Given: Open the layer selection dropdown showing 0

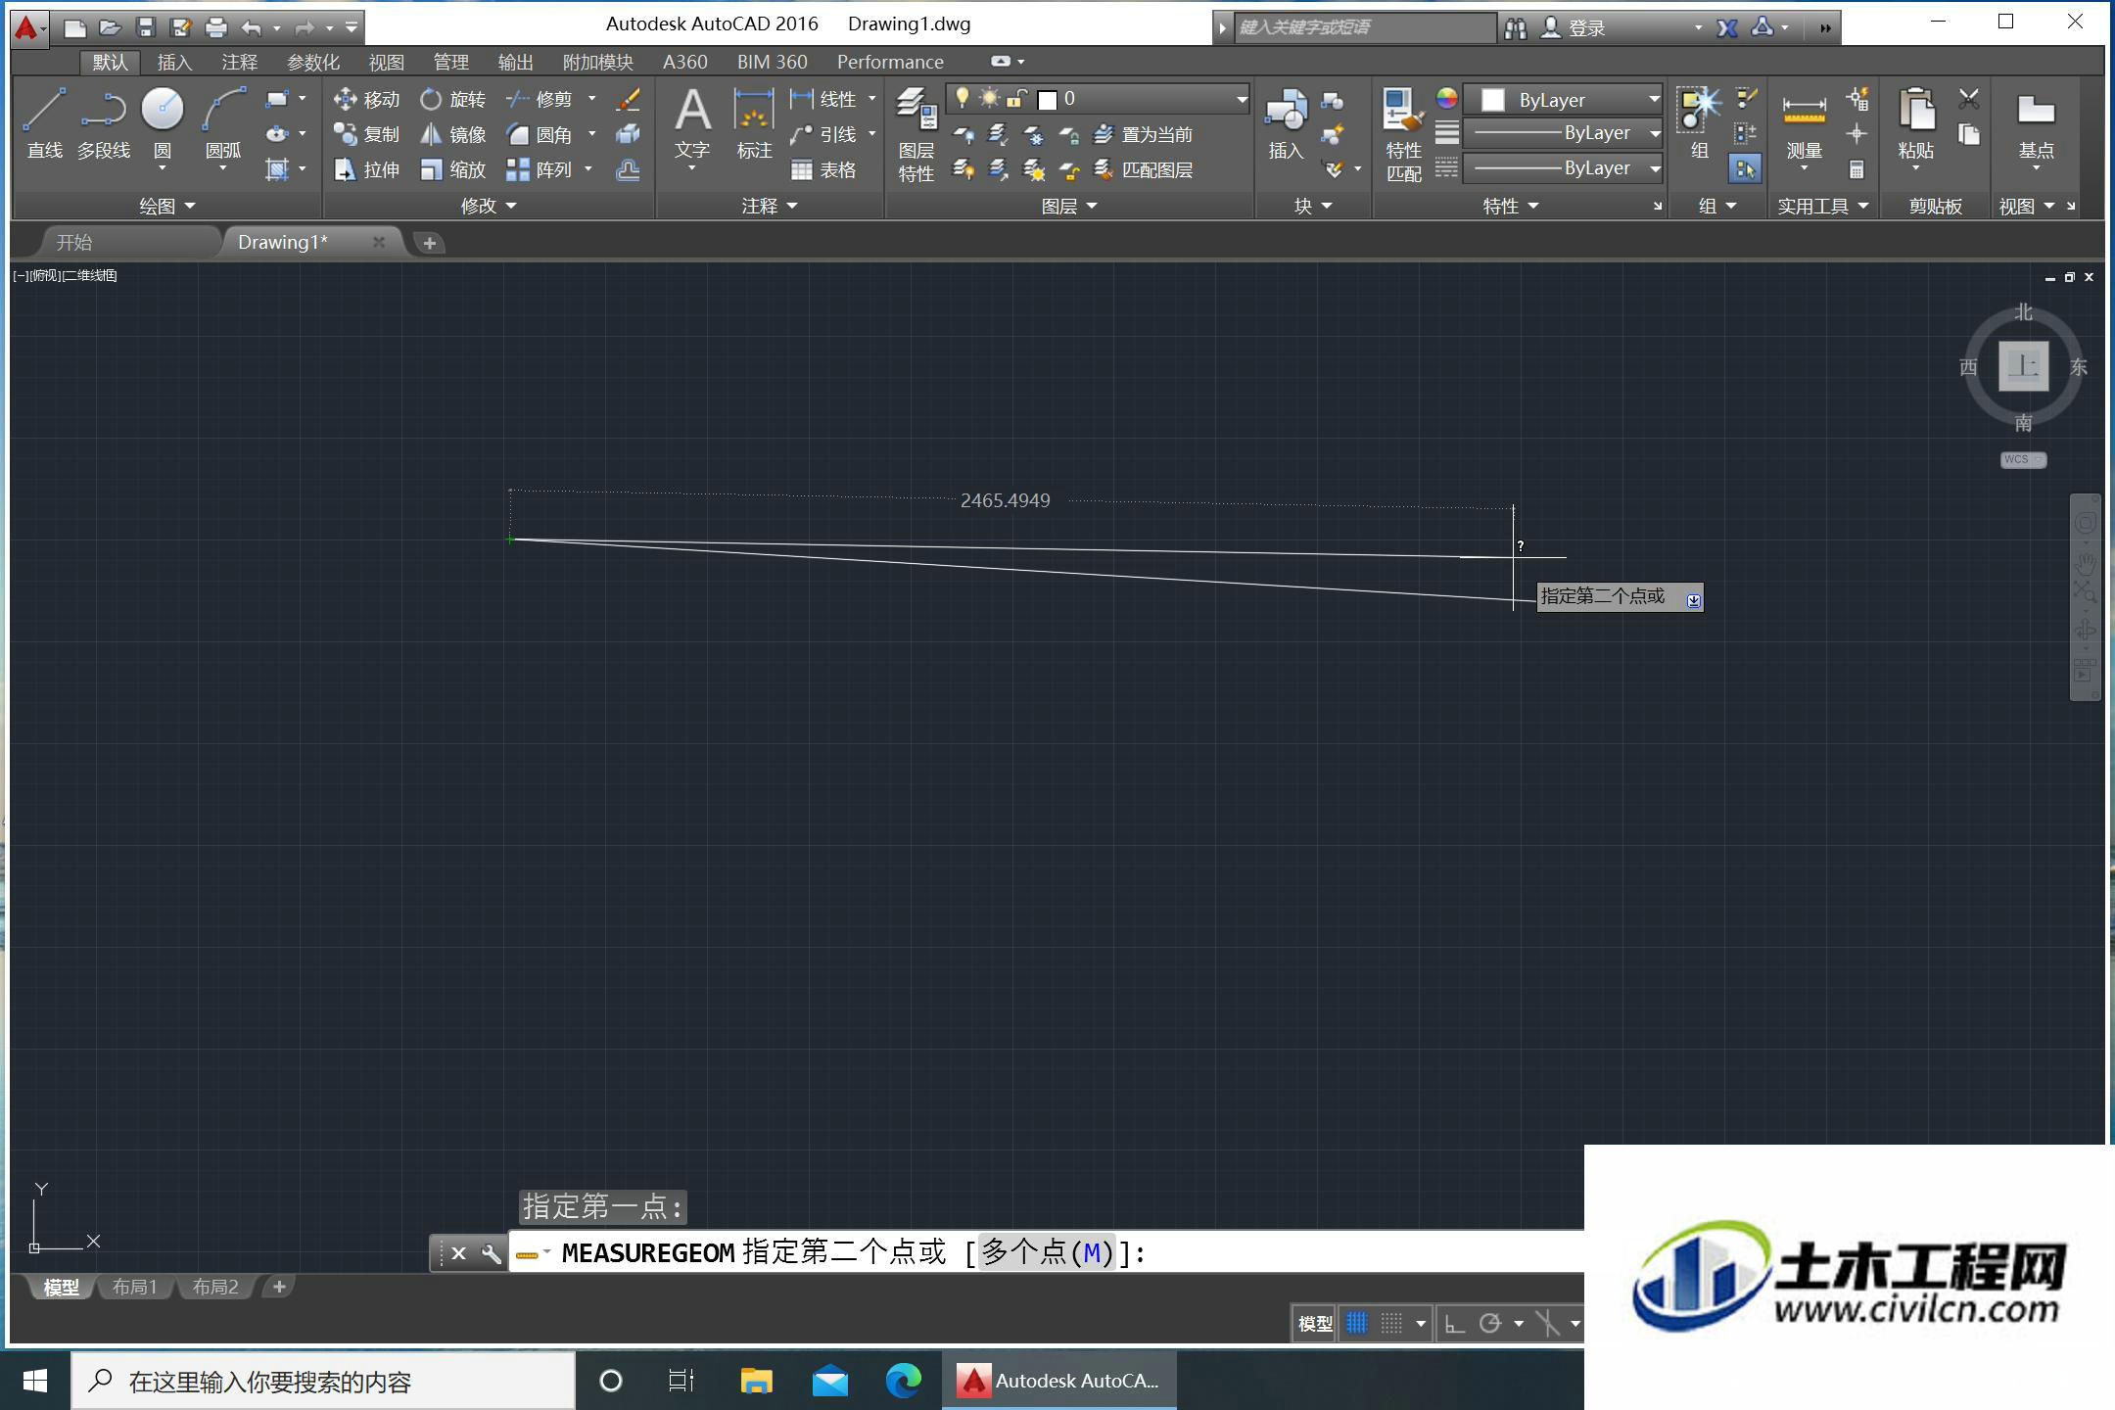Looking at the screenshot, I should tap(1099, 99).
